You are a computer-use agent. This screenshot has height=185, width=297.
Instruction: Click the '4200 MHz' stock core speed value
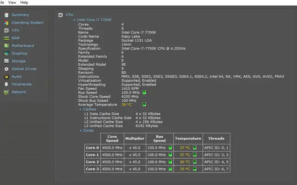click(130, 97)
